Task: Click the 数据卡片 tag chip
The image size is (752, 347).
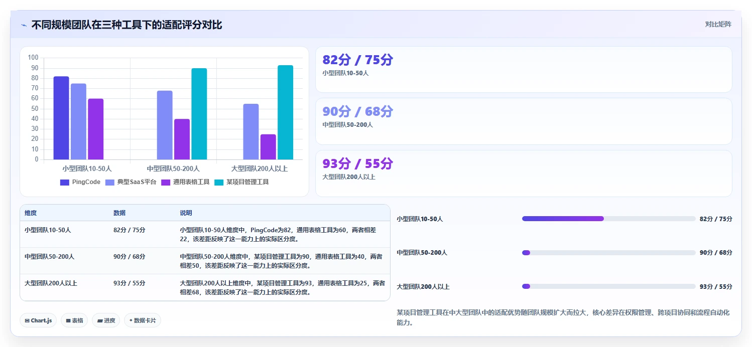Action: 143,320
